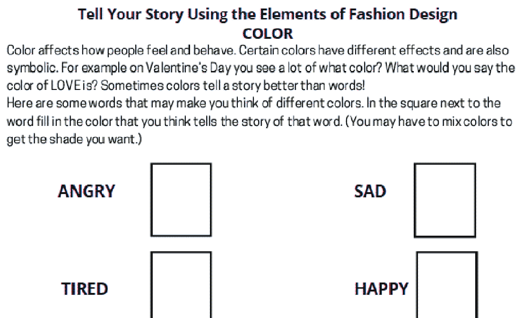Viewport: 522px width, 318px height.
Task: Click the empty square next to ANGRY
Action: 181,200
